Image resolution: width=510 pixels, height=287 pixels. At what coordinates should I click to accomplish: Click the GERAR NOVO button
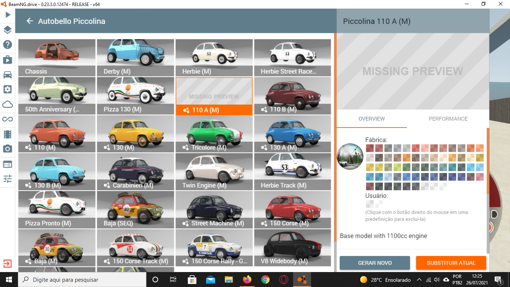(375, 263)
